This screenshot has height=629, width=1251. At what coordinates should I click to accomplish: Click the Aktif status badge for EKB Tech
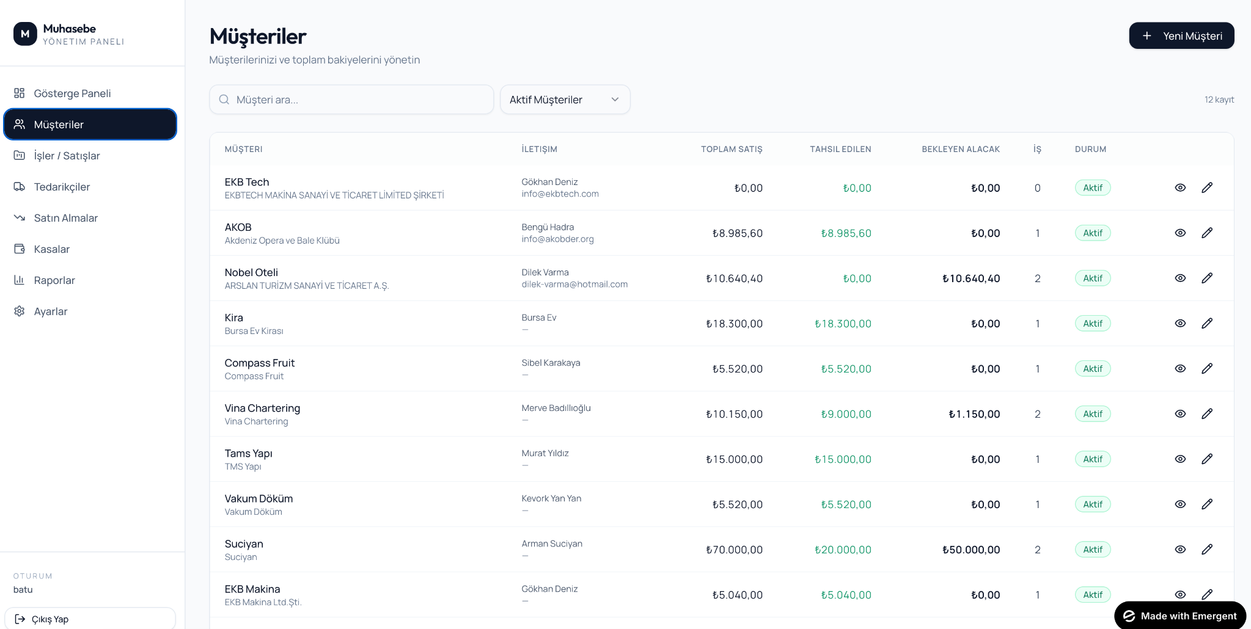(x=1093, y=187)
